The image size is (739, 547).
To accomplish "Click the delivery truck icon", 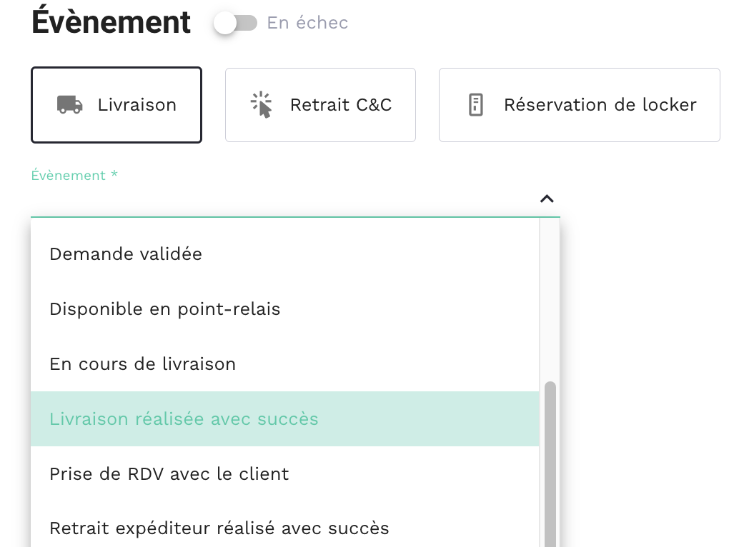I will tap(69, 105).
